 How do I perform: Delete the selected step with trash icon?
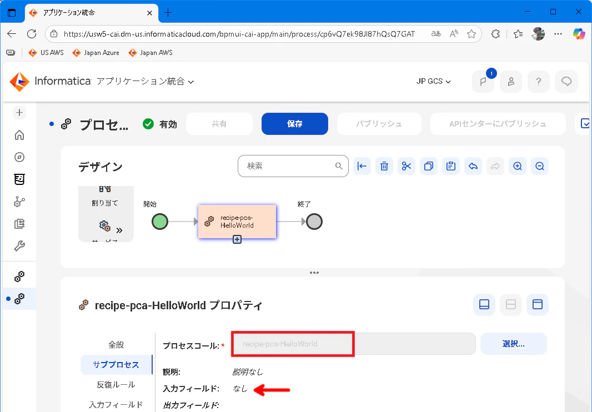pyautogui.click(x=384, y=166)
